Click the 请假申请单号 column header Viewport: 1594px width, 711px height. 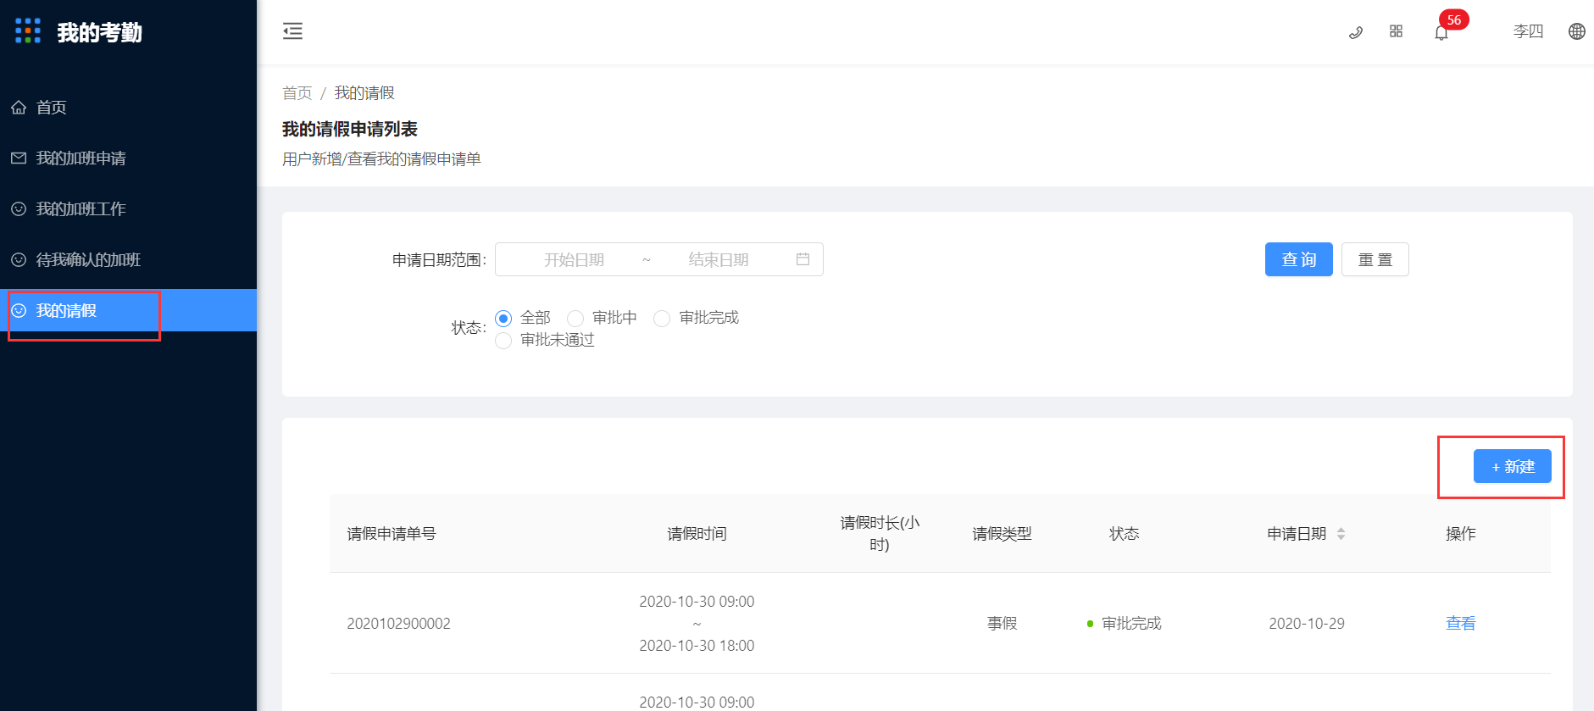[x=392, y=534]
